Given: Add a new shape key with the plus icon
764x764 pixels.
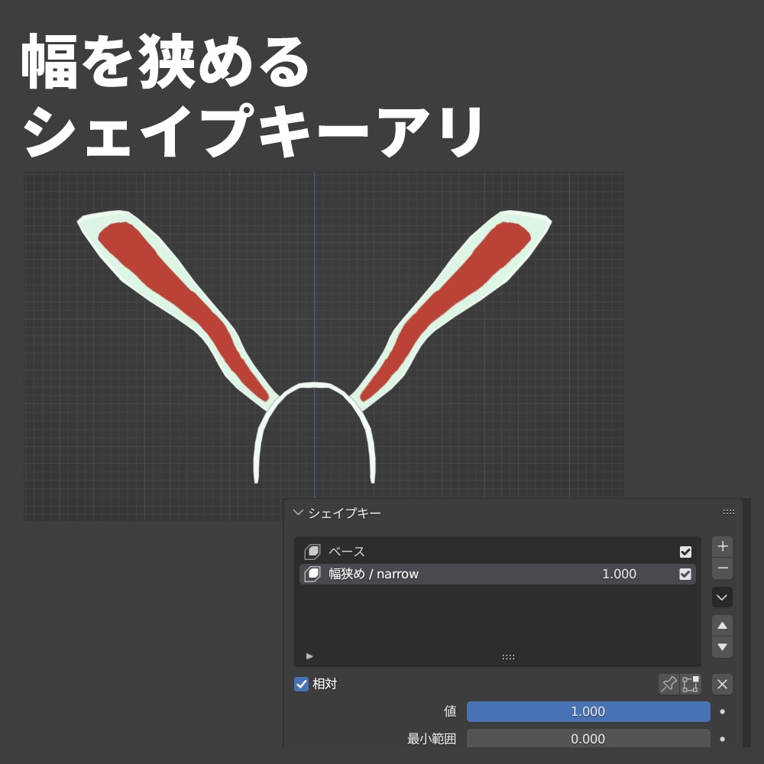Looking at the screenshot, I should [x=722, y=545].
